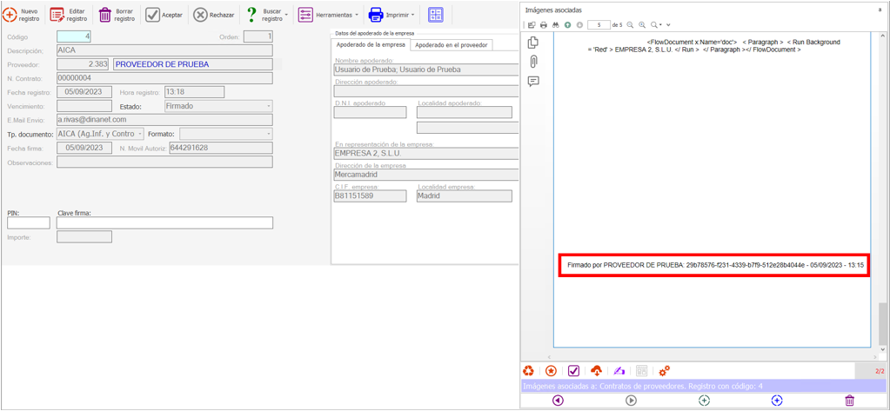Switch to Apoderado en el proveedor tab
The height and width of the screenshot is (411, 890).
pos(451,44)
